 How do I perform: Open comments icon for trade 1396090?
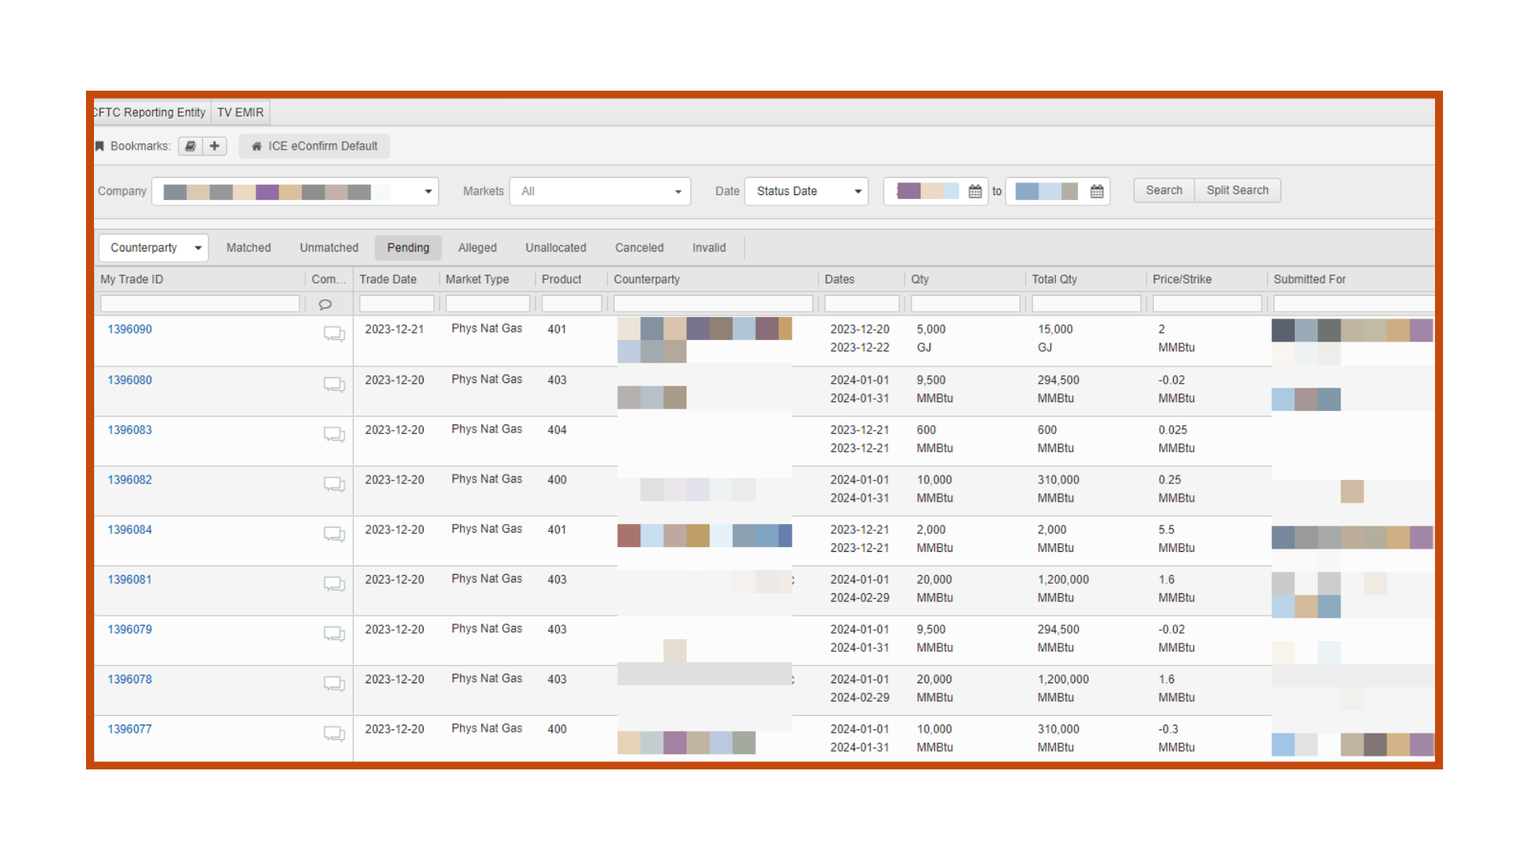[334, 334]
